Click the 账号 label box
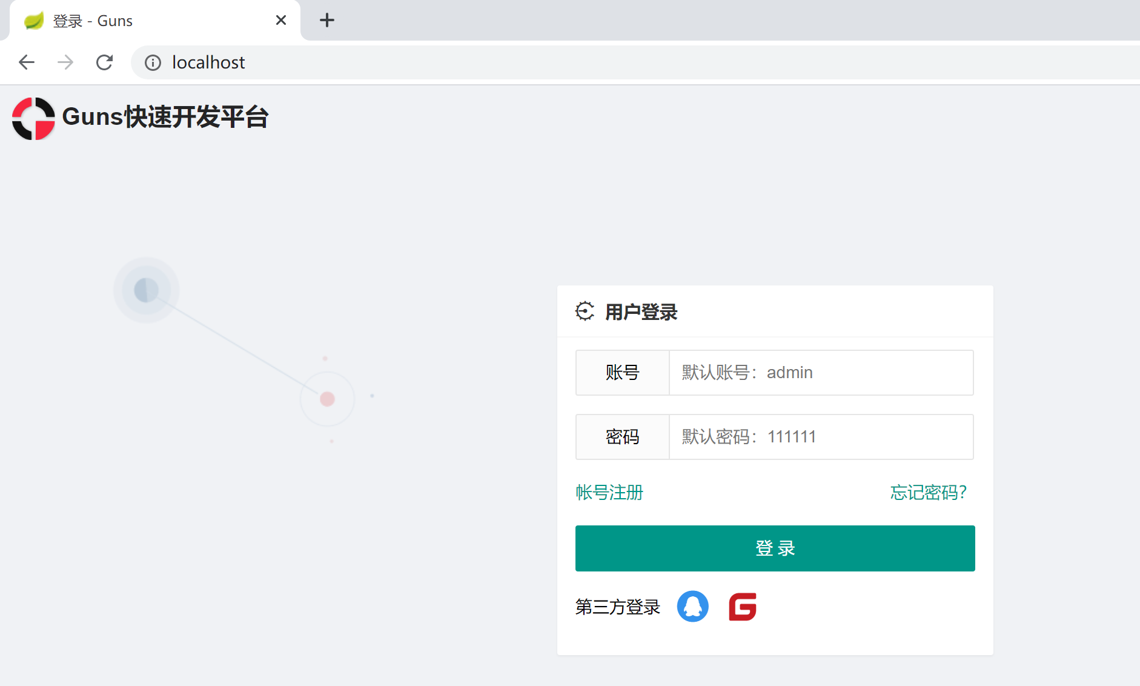This screenshot has height=686, width=1140. [x=623, y=373]
